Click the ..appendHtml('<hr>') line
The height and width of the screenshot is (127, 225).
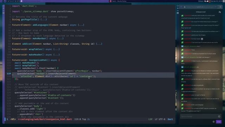click(30, 114)
